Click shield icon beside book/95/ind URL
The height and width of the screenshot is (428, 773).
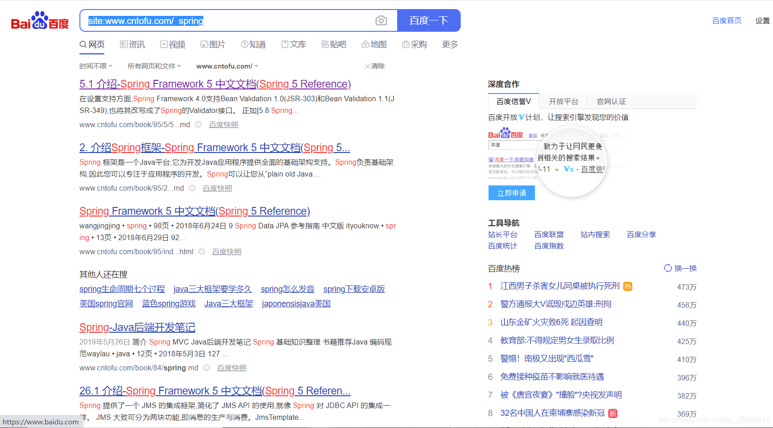tap(202, 251)
